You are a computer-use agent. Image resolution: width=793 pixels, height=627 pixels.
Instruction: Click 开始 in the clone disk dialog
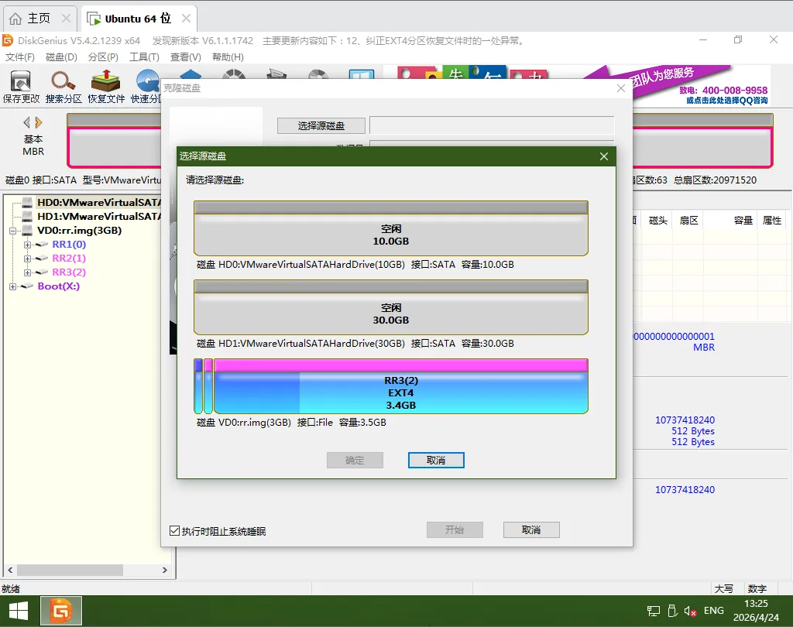point(455,530)
